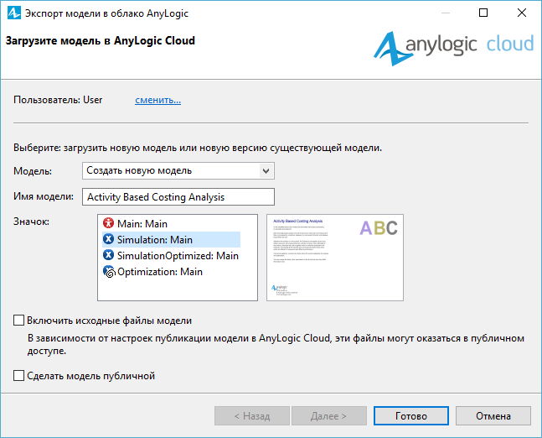Click the 'Пользователь: User' text

pos(58,100)
